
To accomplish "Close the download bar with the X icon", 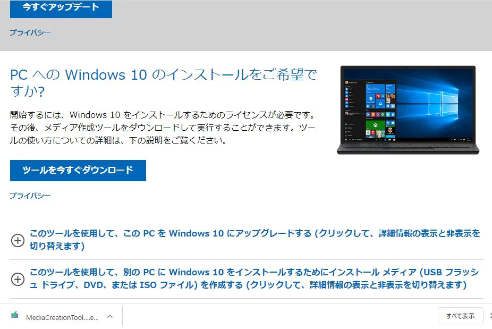I will click(490, 316).
